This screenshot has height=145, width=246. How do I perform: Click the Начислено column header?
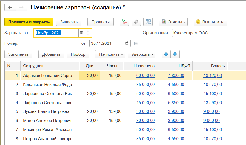click(x=140, y=66)
